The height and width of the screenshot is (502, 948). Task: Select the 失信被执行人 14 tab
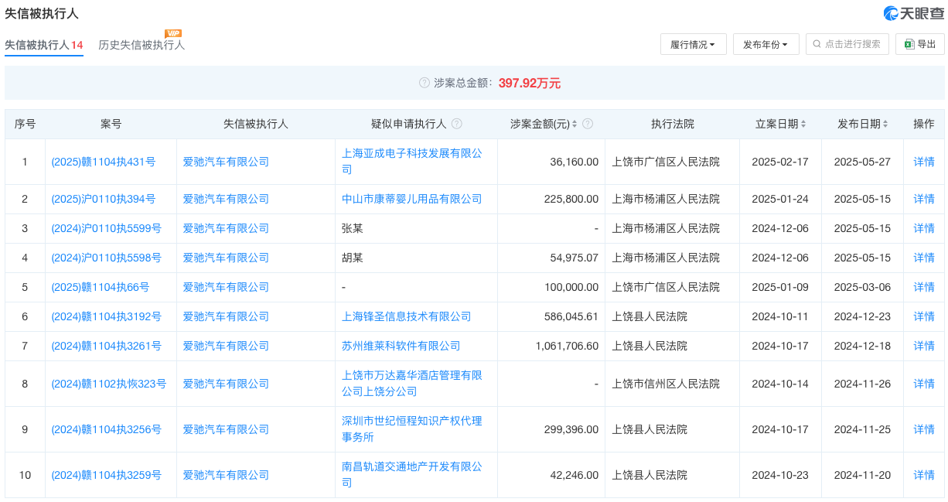[x=43, y=45]
